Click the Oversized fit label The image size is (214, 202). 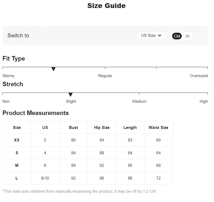(x=199, y=76)
